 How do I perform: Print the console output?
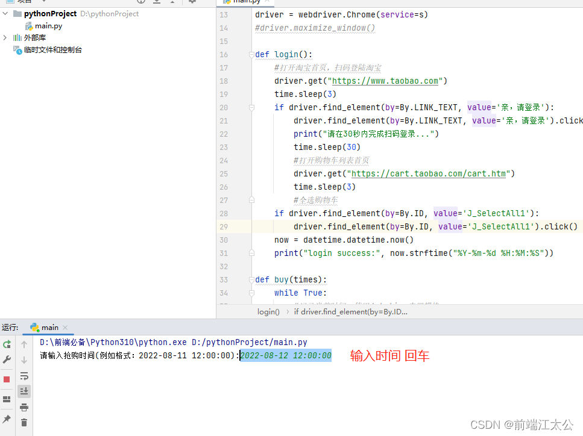(24, 408)
